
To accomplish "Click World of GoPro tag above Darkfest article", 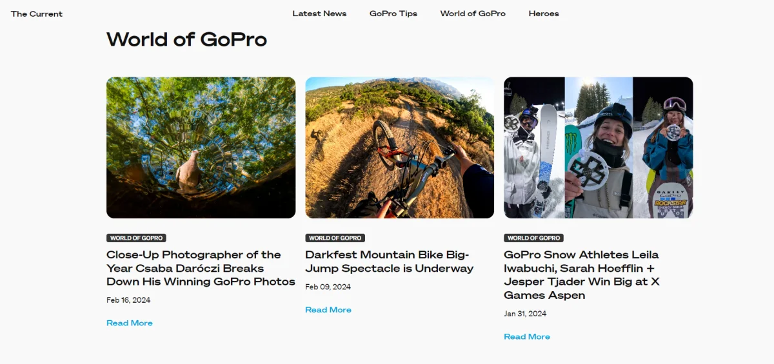I will point(335,238).
